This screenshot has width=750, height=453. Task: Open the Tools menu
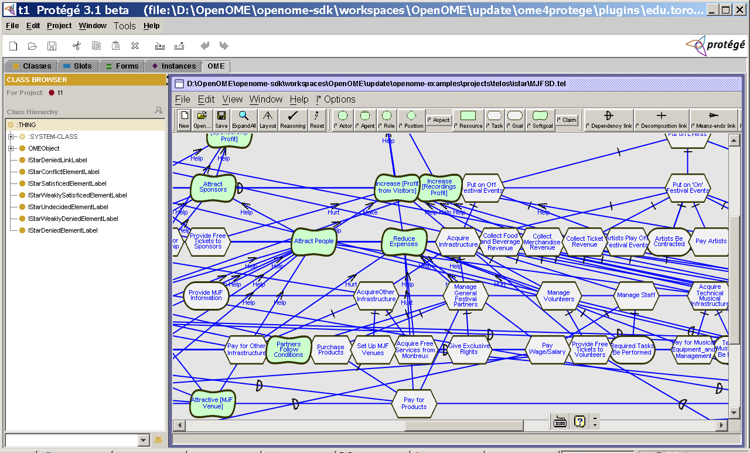(124, 26)
